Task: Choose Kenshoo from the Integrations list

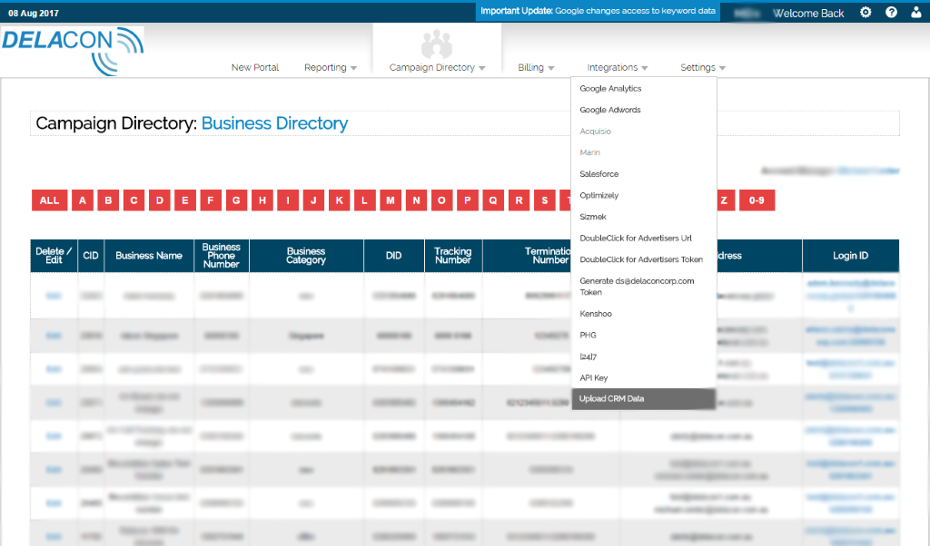Action: pyautogui.click(x=596, y=314)
